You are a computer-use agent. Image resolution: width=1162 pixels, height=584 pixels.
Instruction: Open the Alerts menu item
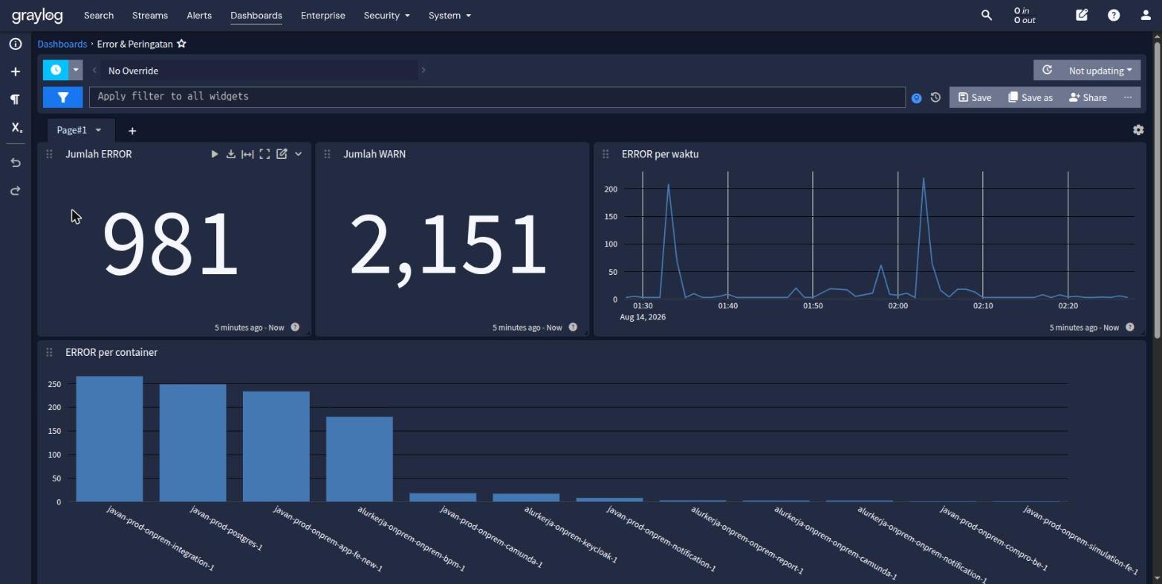pyautogui.click(x=199, y=16)
